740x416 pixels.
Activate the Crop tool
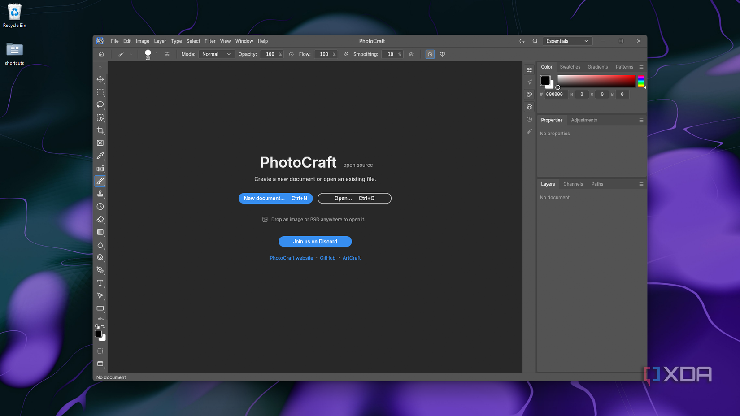pos(100,130)
